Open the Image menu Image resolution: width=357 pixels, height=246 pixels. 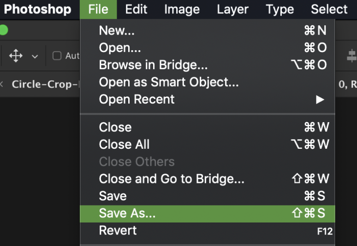click(181, 9)
